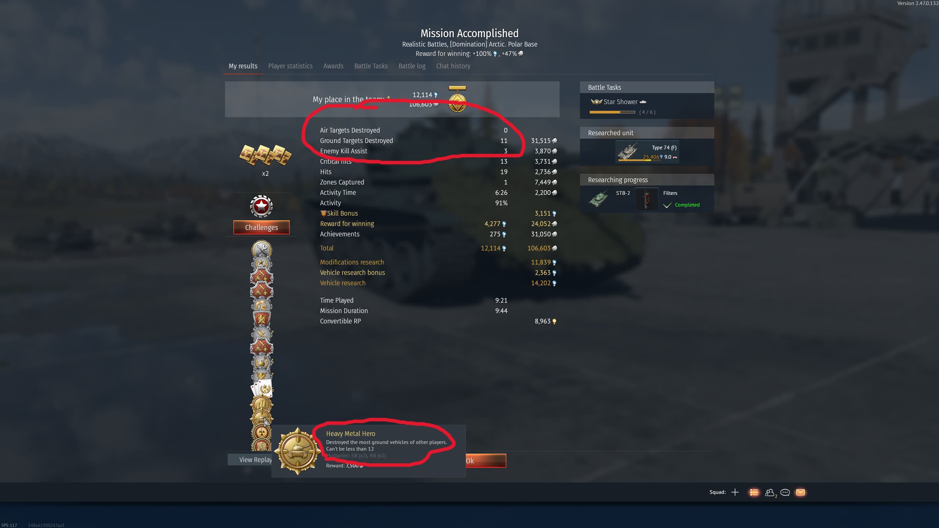Open the Battle log tab
Viewport: 939px width, 528px height.
coord(412,66)
